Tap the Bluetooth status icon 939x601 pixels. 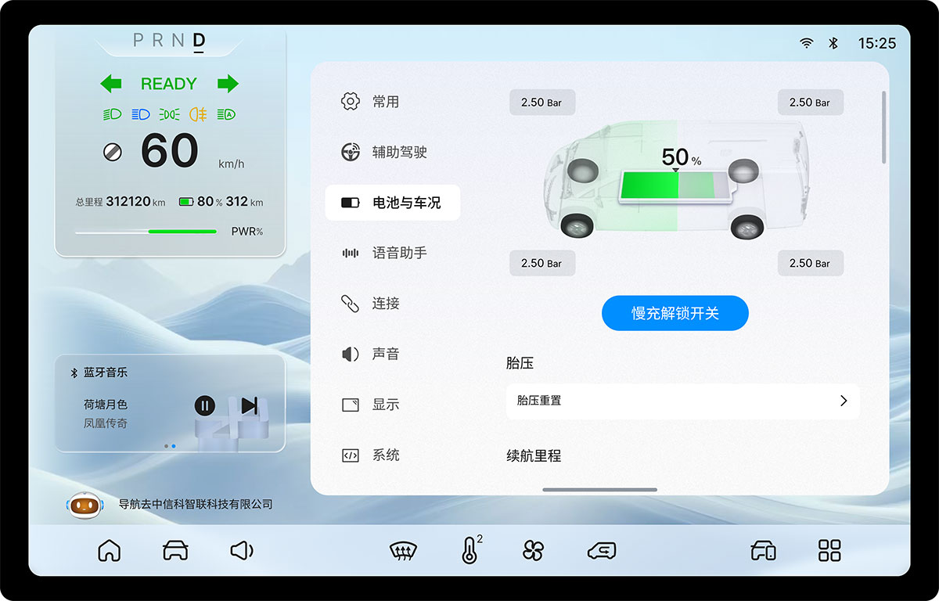(x=833, y=43)
